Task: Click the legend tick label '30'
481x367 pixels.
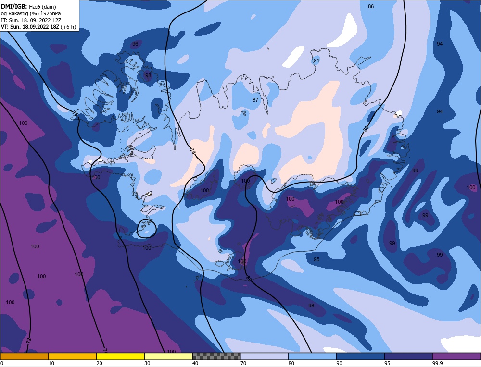Action: point(147,363)
